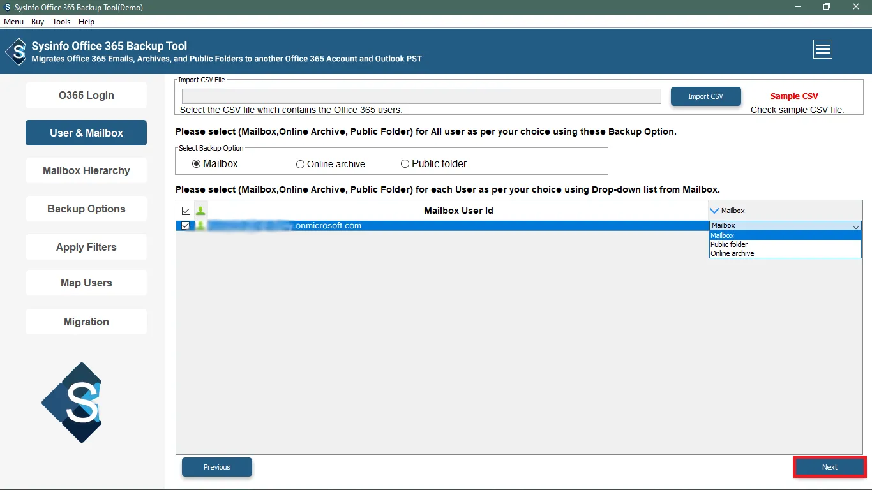Select the Mailbox radio button
872x490 pixels.
(197, 164)
